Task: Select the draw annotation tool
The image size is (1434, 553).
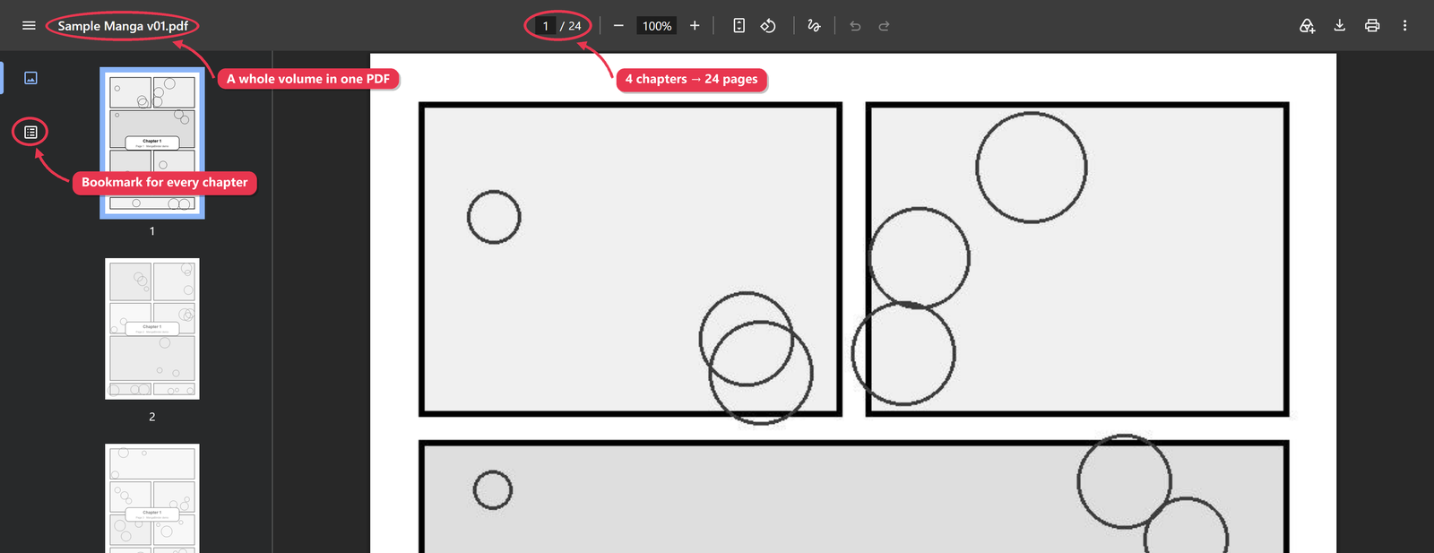Action: pos(814,26)
